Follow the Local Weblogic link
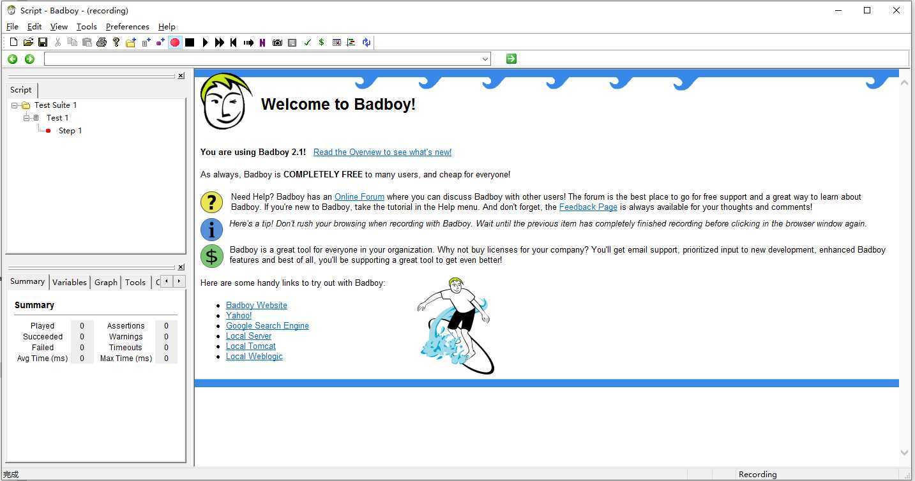915x481 pixels. (x=254, y=357)
